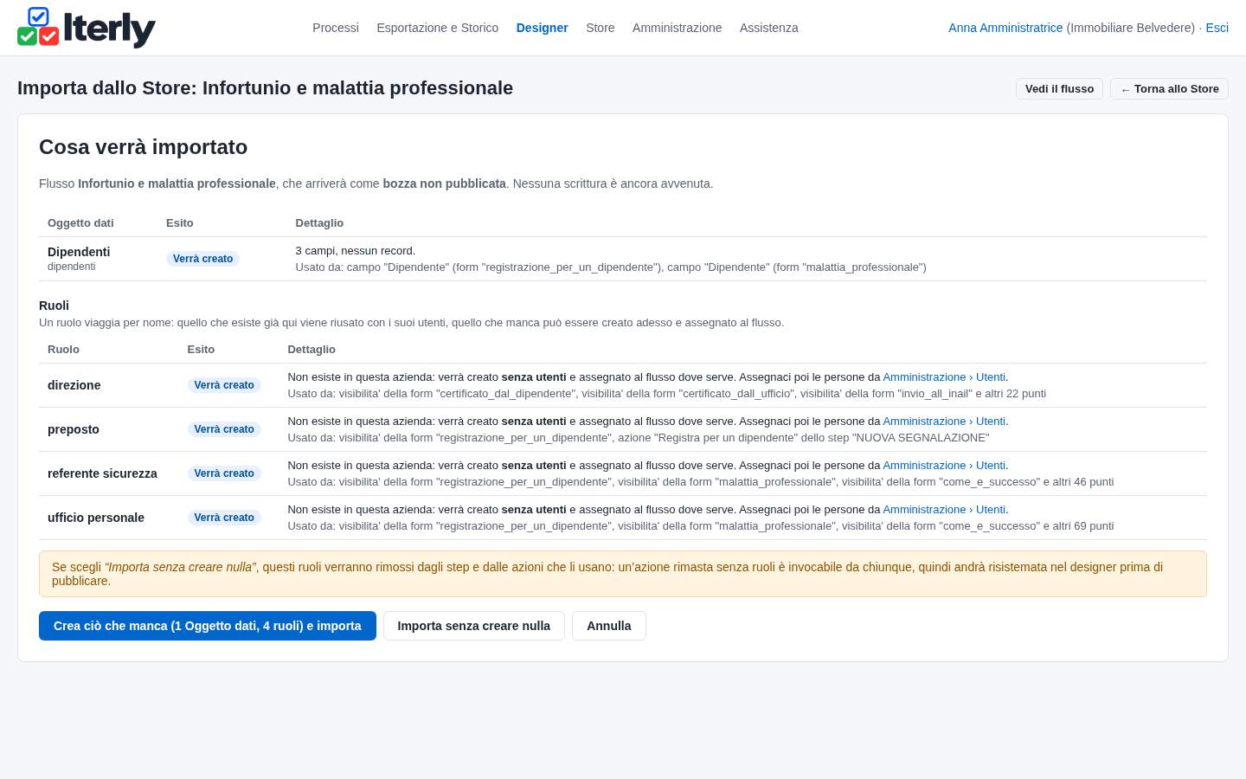Screen dimensions: 1246x779
Task: Click Vedi il flusso button
Action: [1059, 89]
